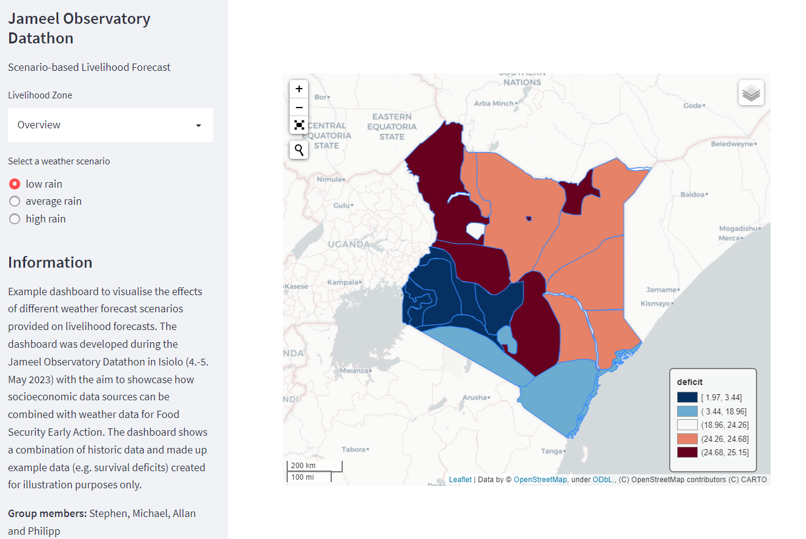Click Baidoa on the map
This screenshot has height=539, width=806.
click(692, 195)
